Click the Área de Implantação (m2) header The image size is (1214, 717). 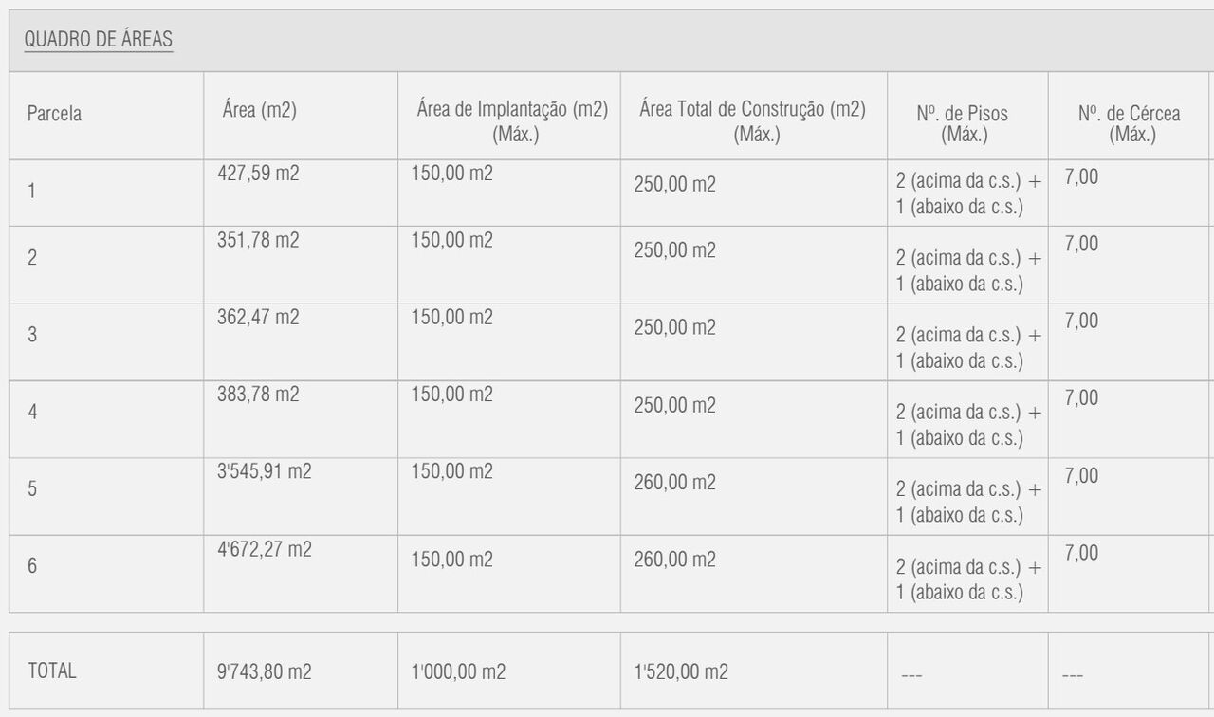click(x=512, y=120)
